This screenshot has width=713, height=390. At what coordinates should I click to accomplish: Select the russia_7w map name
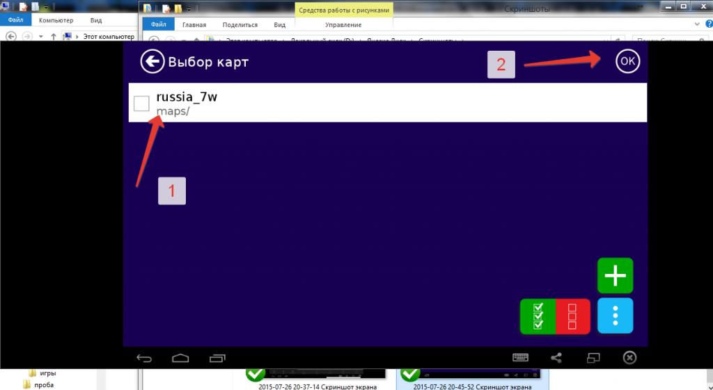pyautogui.click(x=187, y=97)
